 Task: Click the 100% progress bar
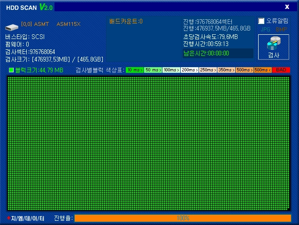(x=183, y=218)
